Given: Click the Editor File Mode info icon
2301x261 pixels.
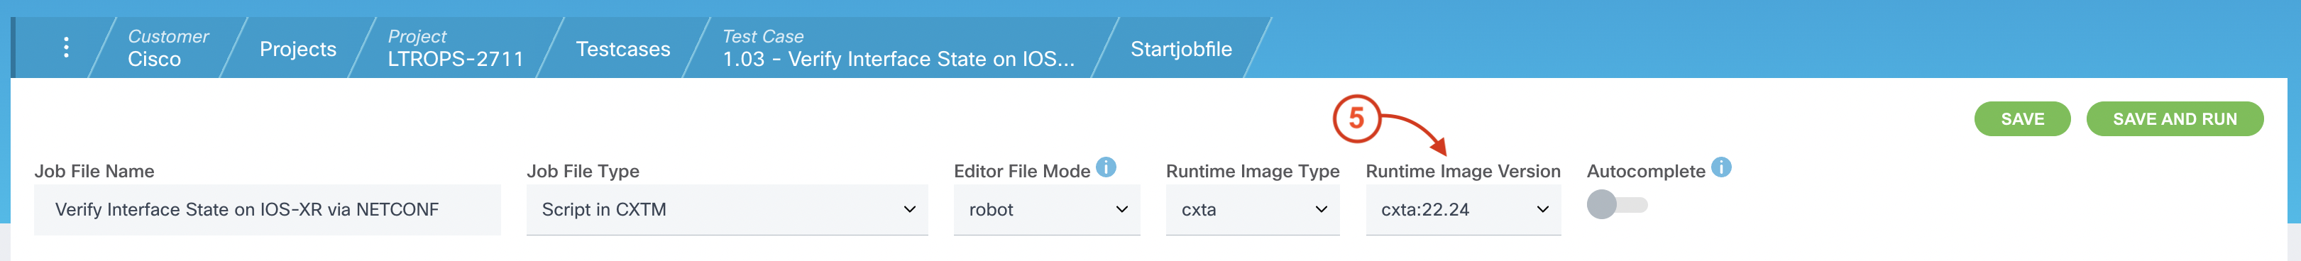Looking at the screenshot, I should coord(1106,167).
